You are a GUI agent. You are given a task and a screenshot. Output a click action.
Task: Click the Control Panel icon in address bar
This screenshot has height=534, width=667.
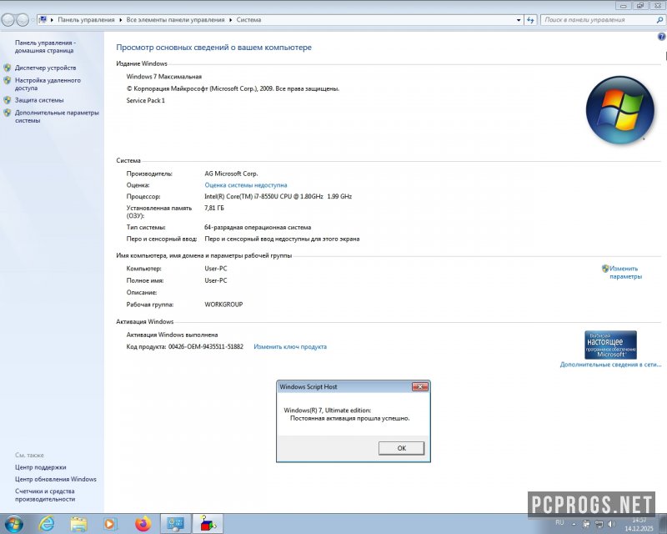[43, 19]
